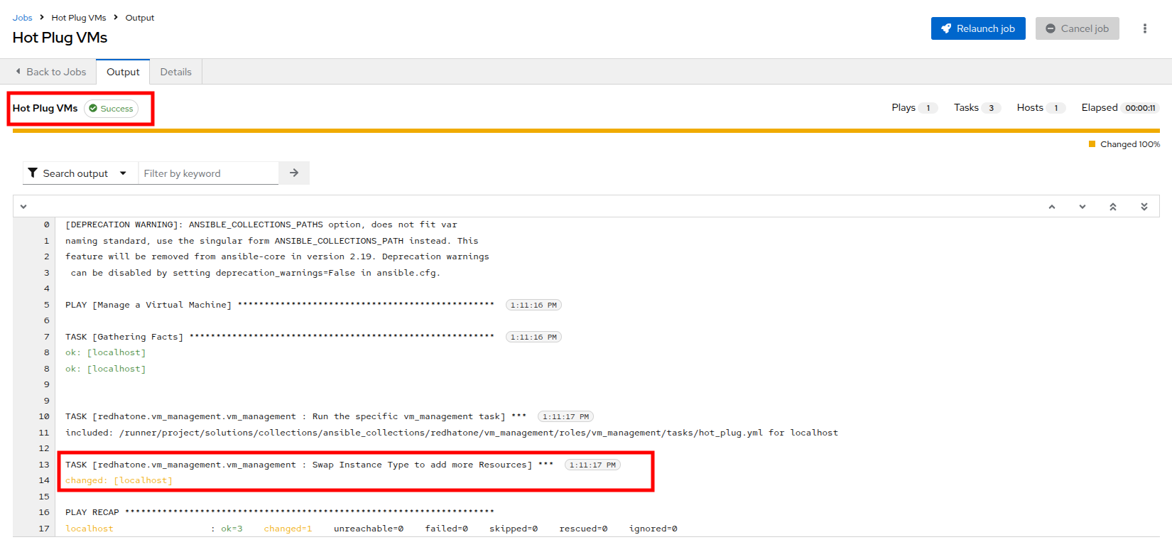Click the Hot Plug VMs breadcrumb
Image resolution: width=1172 pixels, height=557 pixels.
pos(78,18)
